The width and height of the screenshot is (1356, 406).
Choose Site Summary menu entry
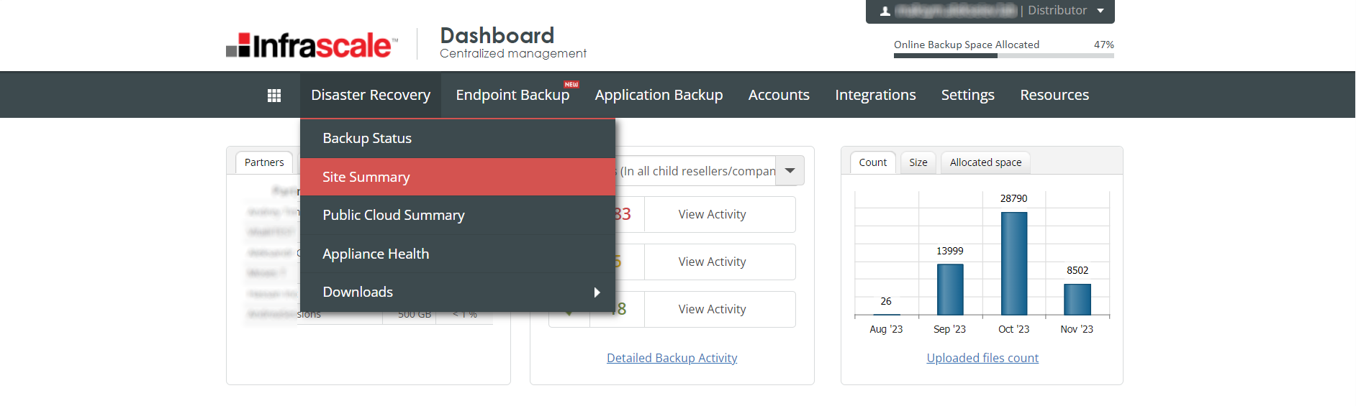coord(458,177)
